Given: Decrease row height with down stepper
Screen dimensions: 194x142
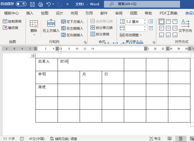Looking at the screenshot, I should tap(145, 23).
